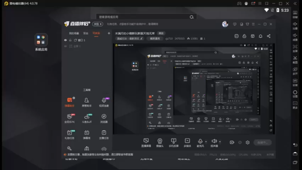Viewport: 302px width, 170px height.
Task: Switch to 我的场景 scene tab
Action: point(74,33)
